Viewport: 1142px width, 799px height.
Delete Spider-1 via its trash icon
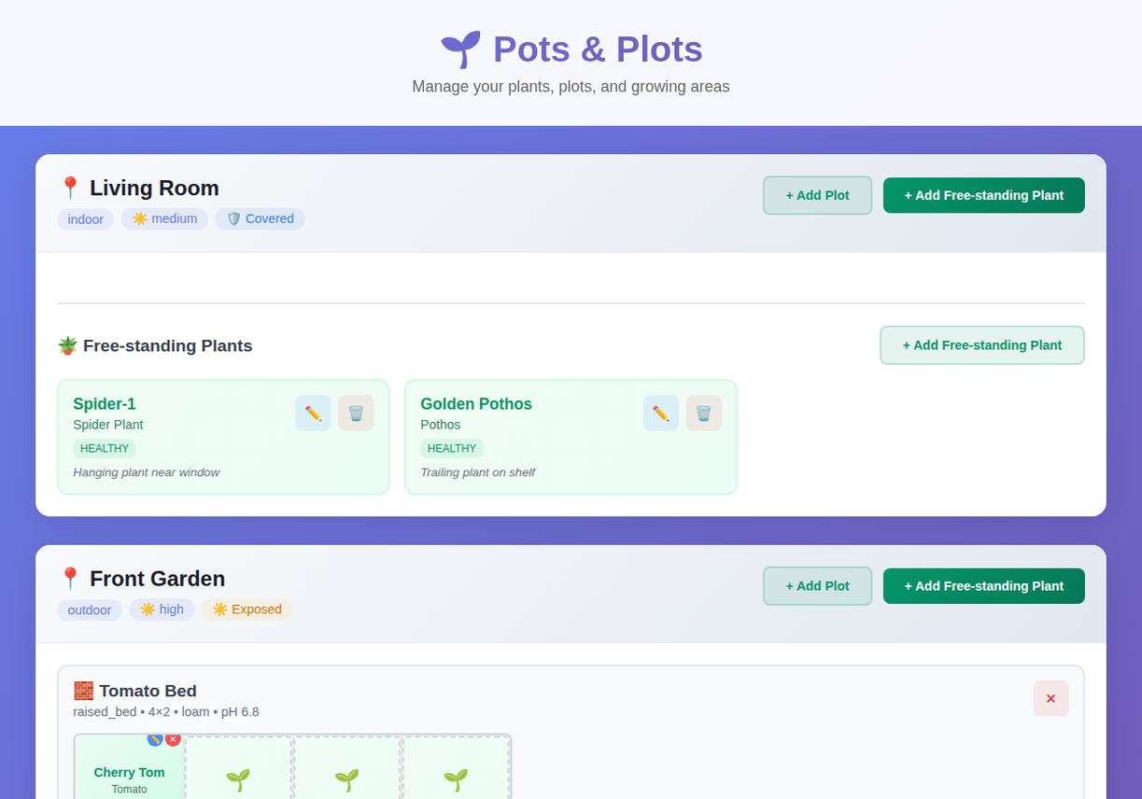(356, 412)
